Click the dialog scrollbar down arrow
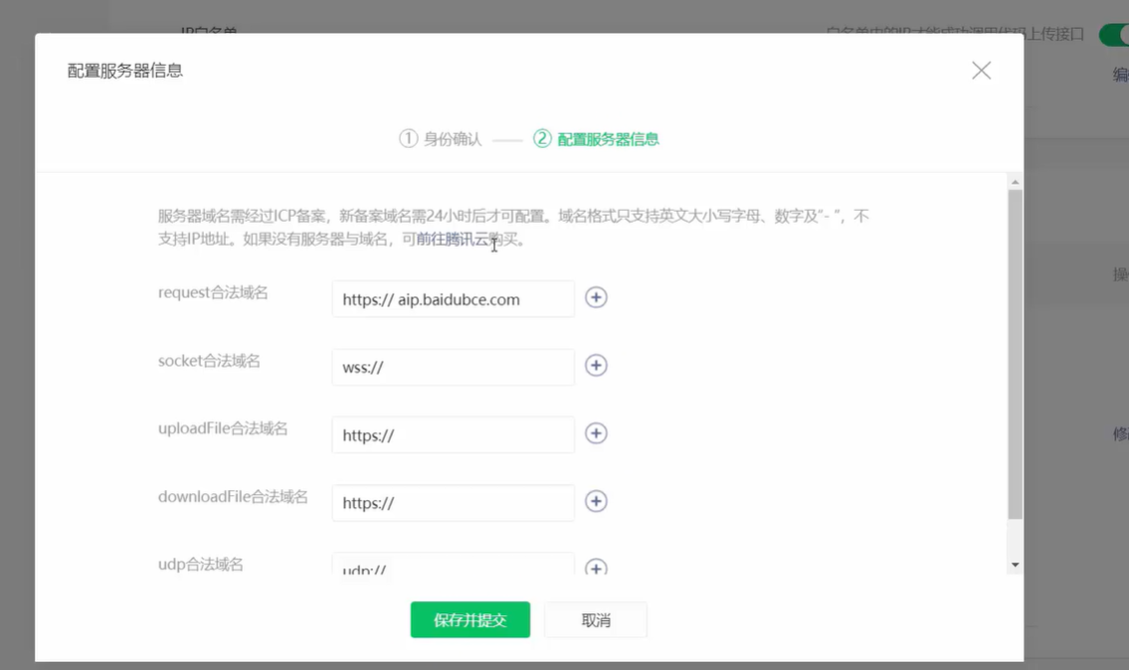 point(1015,565)
